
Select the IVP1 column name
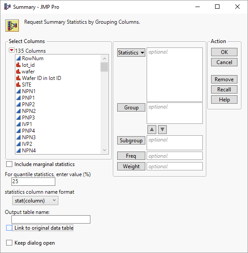click(27, 124)
